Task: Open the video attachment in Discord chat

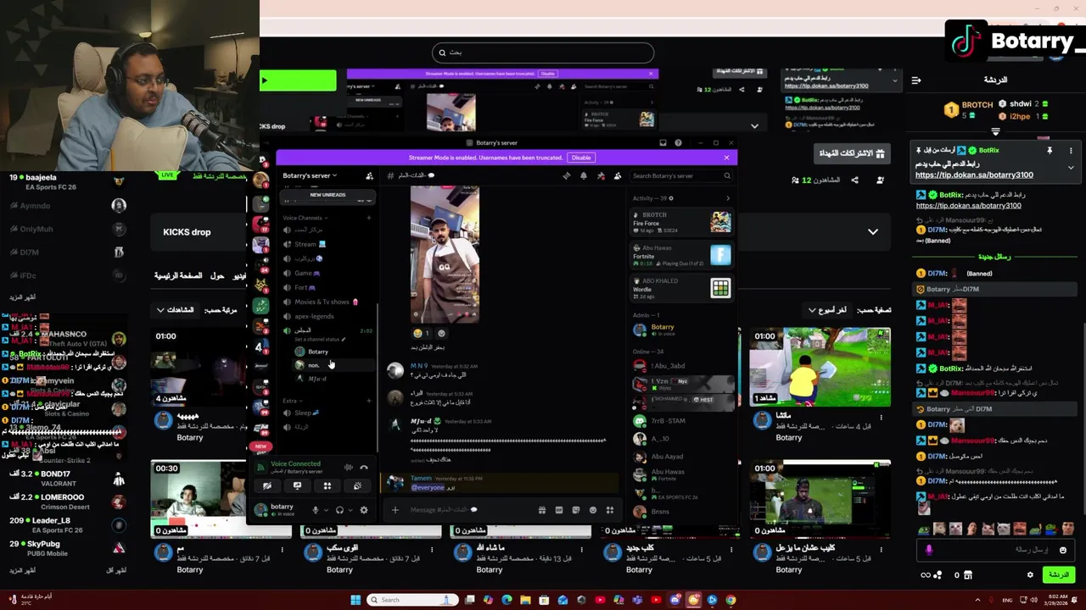Action: tap(445, 255)
